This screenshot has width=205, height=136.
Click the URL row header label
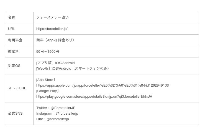(x=12, y=29)
